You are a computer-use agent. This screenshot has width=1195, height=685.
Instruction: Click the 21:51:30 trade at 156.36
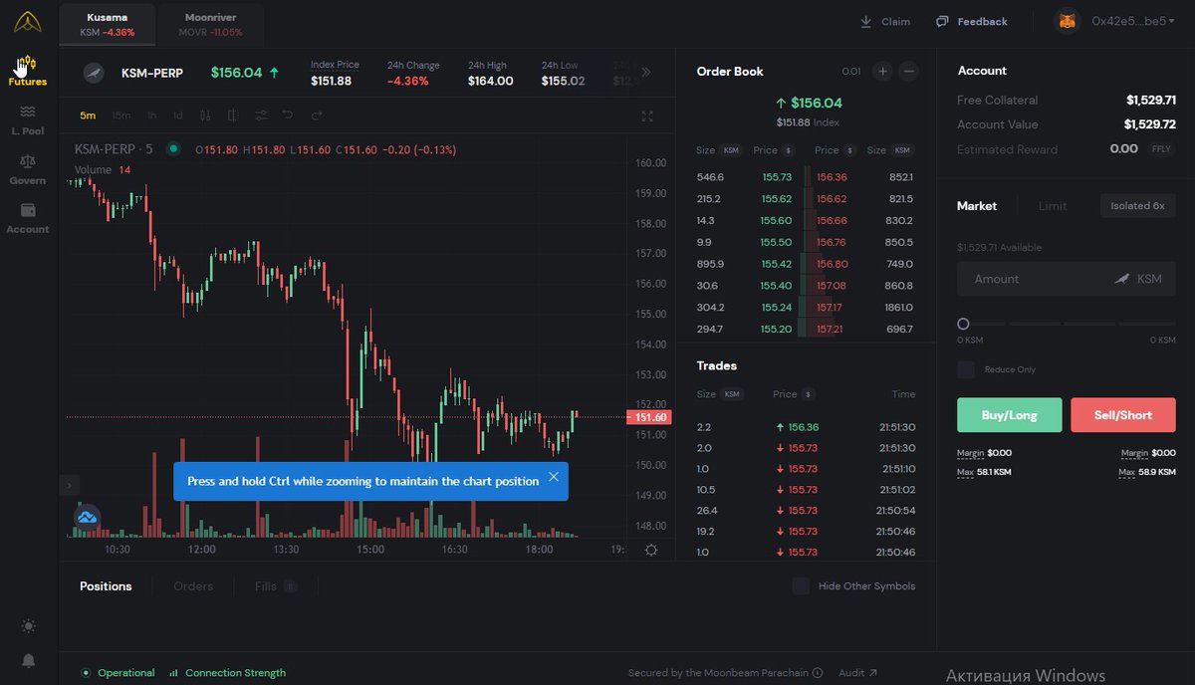(806, 427)
